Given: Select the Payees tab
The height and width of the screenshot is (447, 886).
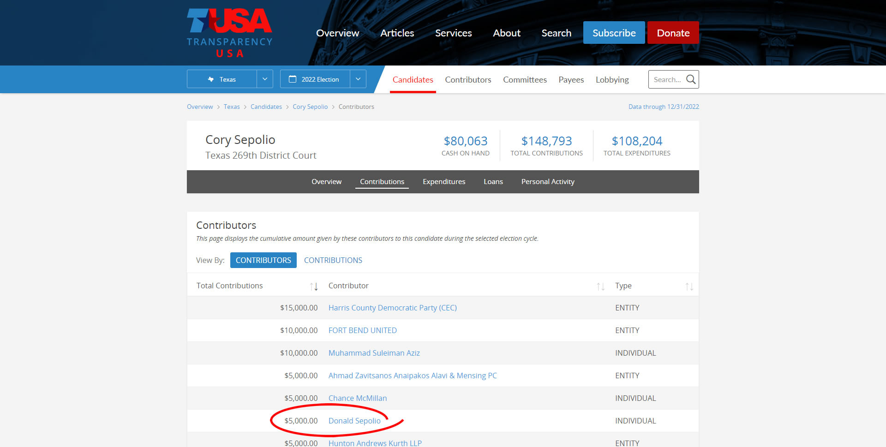Looking at the screenshot, I should click(x=571, y=79).
